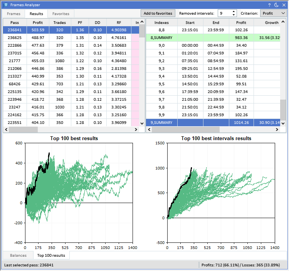The image size is (289, 271).
Task: Decrease Removed intervals value
Action: tap(234, 15)
